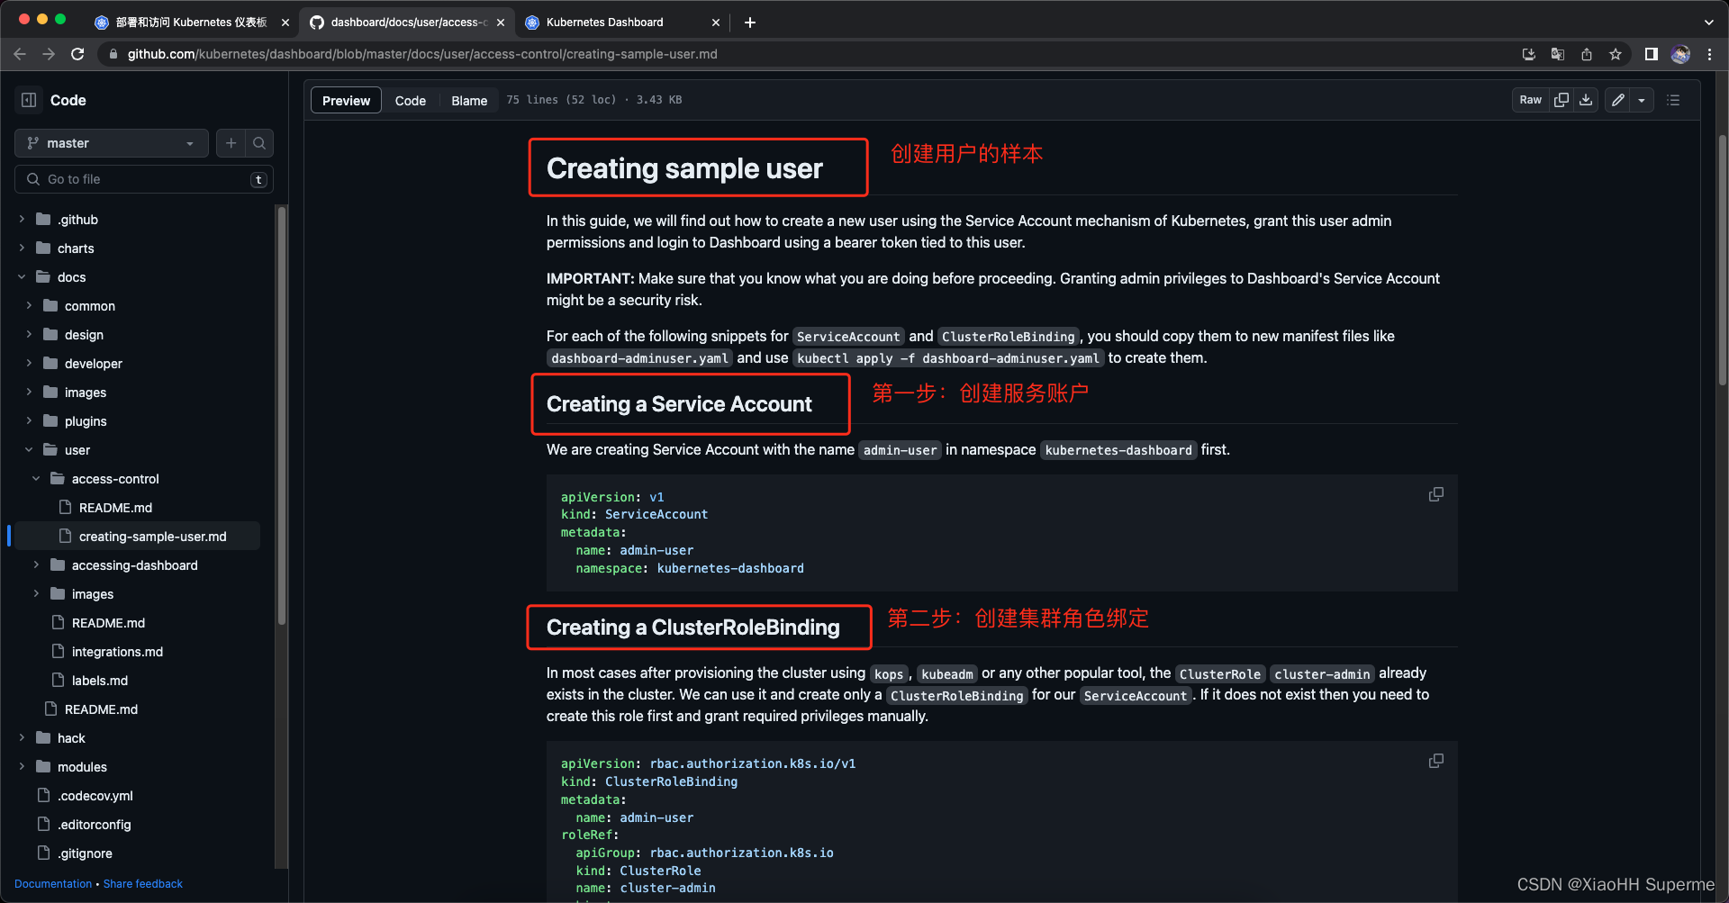This screenshot has height=903, width=1729.
Task: Collapse the file tree side panel
Action: tap(29, 100)
